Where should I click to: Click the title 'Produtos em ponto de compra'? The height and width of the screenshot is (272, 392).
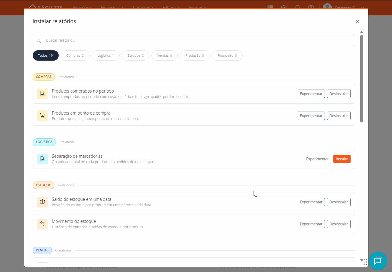point(81,113)
